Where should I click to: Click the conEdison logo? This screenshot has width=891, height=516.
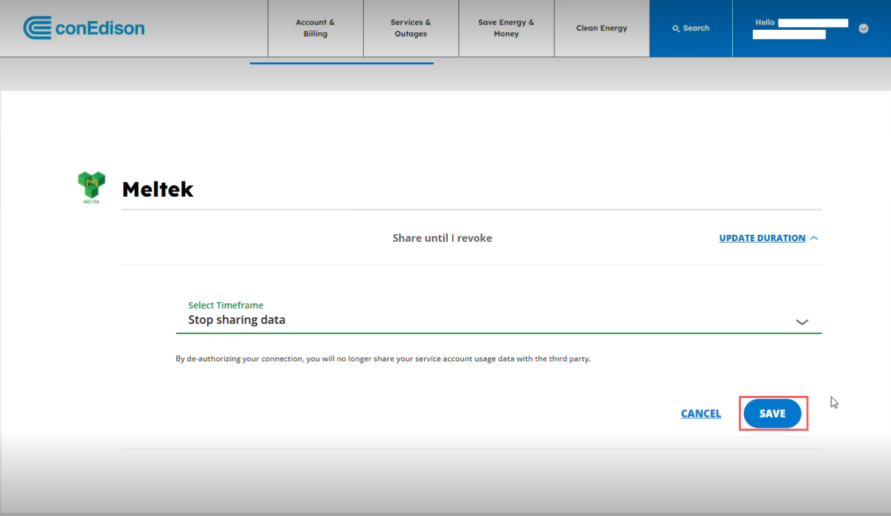point(84,28)
